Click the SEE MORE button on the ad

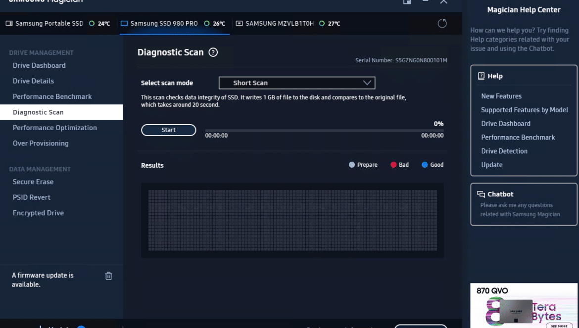pyautogui.click(x=559, y=326)
